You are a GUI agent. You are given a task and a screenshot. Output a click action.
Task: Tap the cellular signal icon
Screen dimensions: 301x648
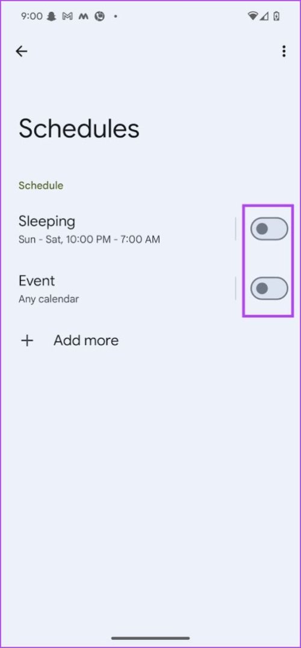click(265, 16)
